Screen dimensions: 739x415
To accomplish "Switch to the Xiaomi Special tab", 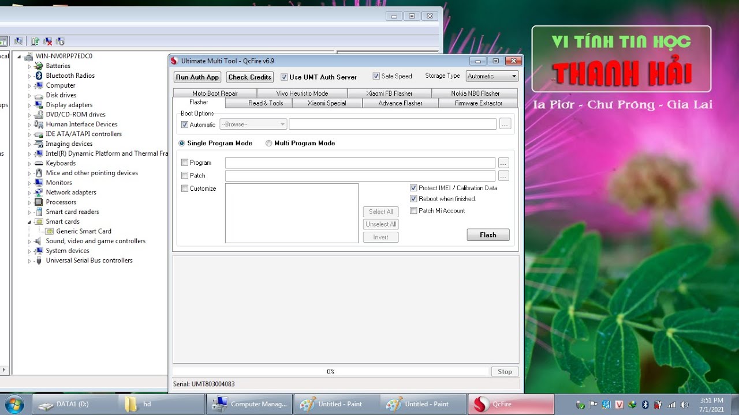I will click(327, 103).
